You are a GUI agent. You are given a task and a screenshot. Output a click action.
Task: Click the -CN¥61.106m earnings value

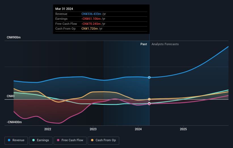[x=91, y=19]
